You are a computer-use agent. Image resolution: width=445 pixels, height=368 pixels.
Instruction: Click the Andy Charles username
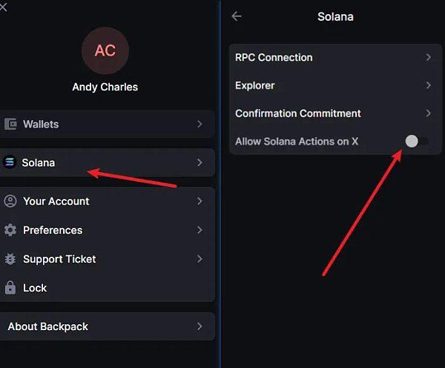pyautogui.click(x=105, y=87)
